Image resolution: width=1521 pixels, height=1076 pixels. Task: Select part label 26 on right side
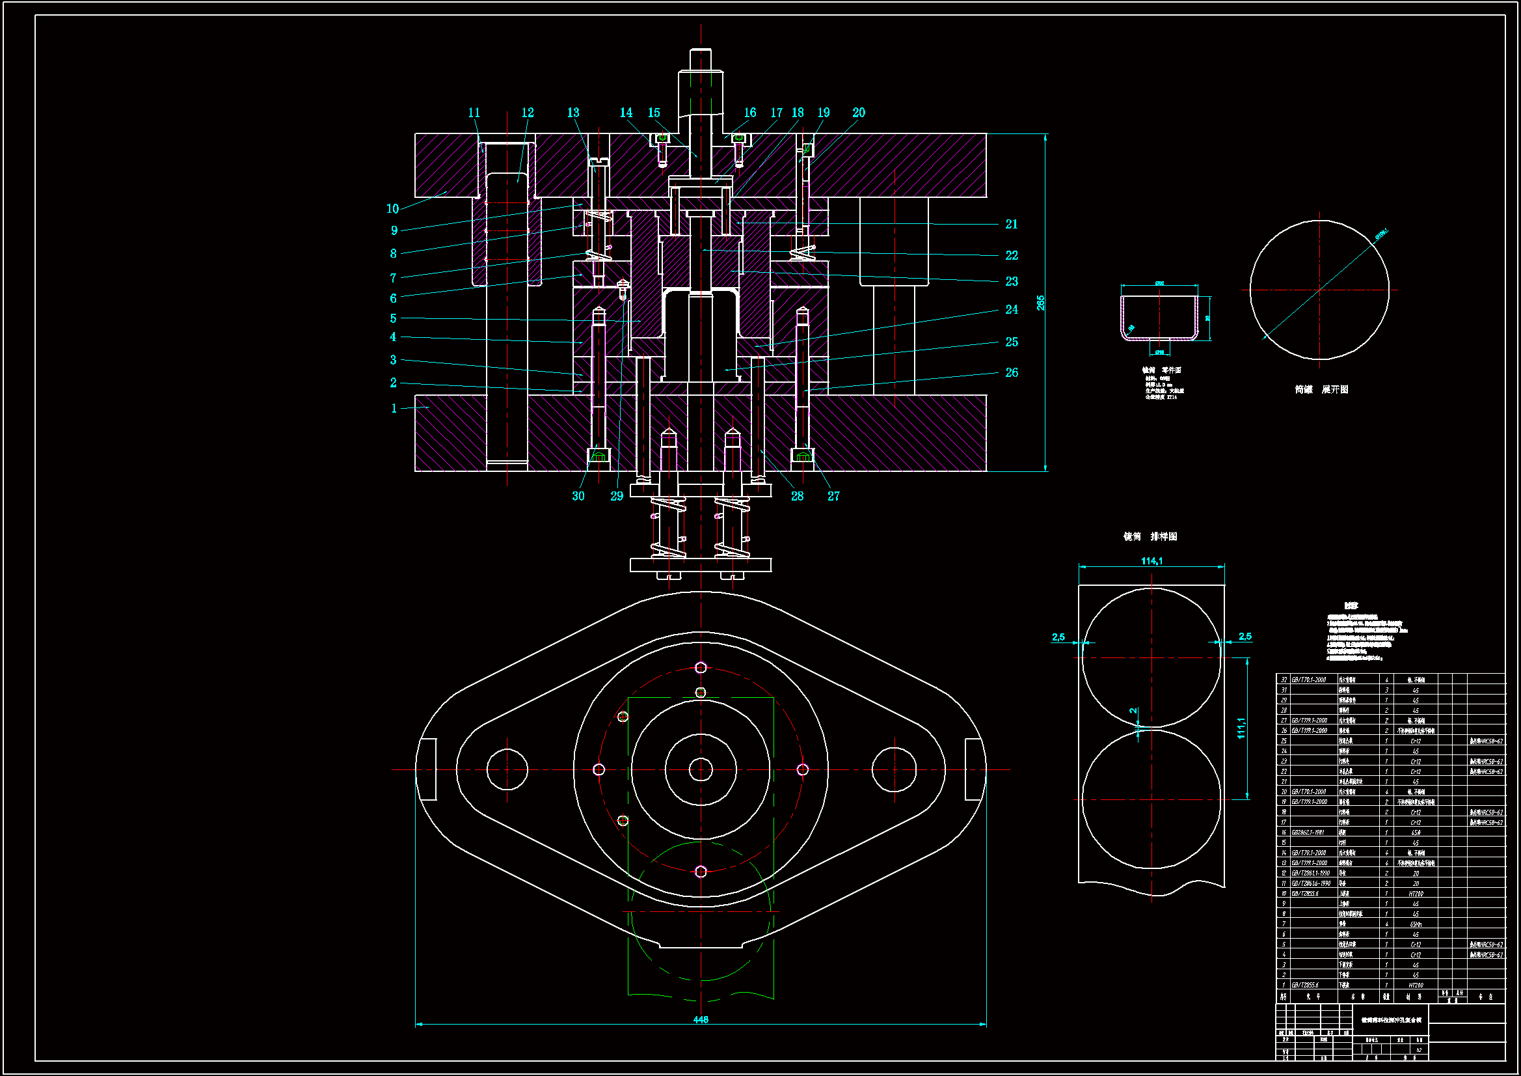(x=1012, y=372)
